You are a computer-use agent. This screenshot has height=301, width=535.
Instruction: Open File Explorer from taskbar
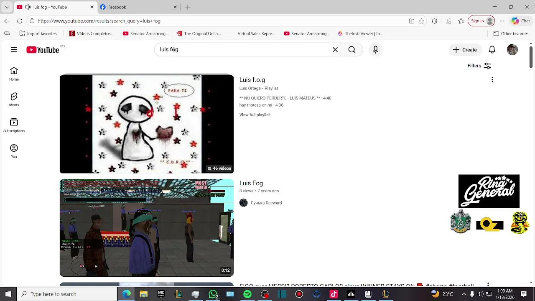tap(143, 294)
